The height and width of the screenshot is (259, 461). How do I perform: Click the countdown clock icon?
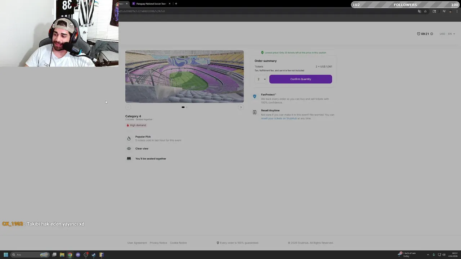point(419,34)
